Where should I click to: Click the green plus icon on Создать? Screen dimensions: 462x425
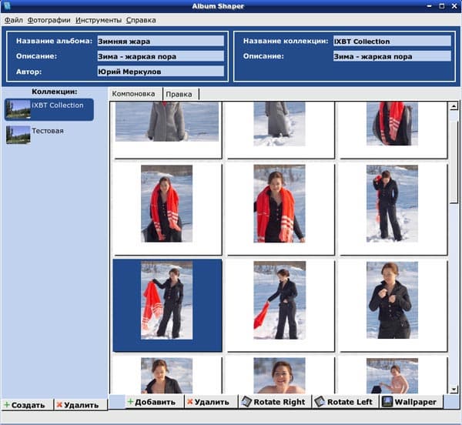7,405
